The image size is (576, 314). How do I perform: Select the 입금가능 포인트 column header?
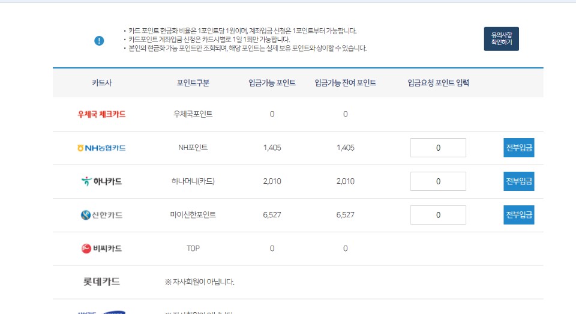[x=272, y=83]
